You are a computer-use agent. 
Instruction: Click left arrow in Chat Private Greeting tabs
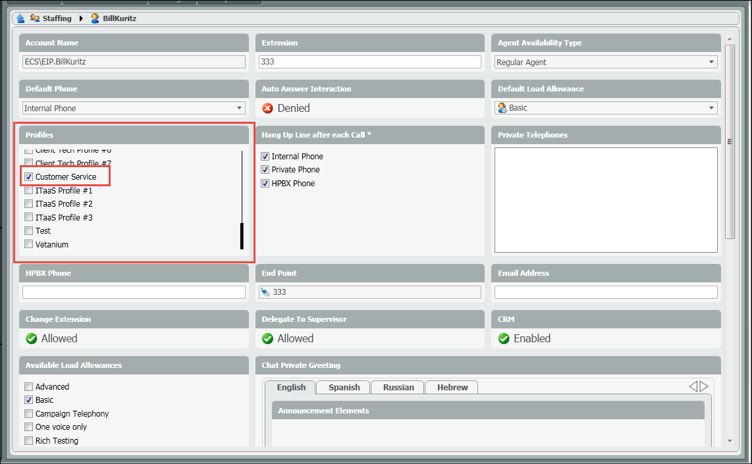point(693,386)
